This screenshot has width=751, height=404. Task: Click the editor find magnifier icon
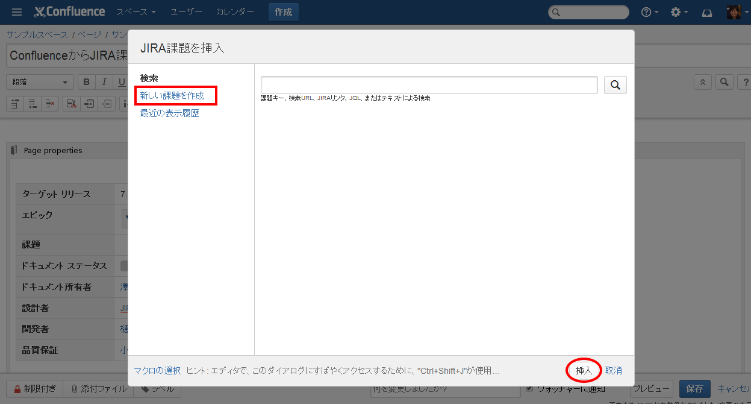pyautogui.click(x=725, y=82)
